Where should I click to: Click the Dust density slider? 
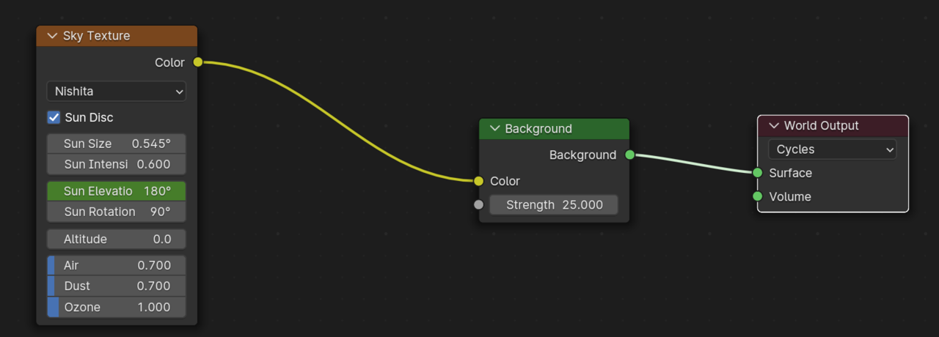117,286
